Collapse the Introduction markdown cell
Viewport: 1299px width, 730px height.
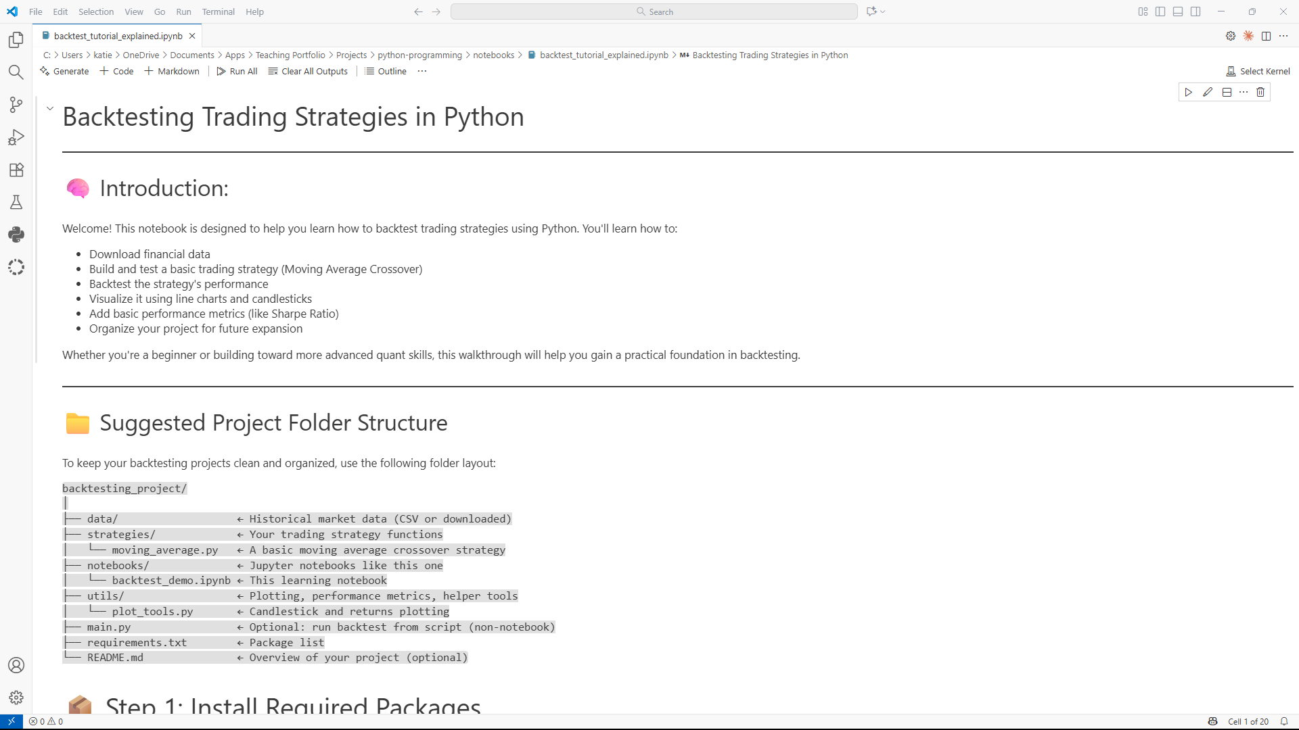click(49, 107)
